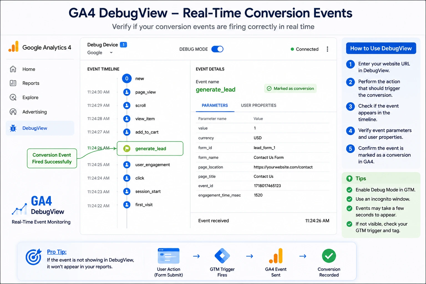Open the Advertising sidebar item
The height and width of the screenshot is (284, 426).
[x=40, y=112]
